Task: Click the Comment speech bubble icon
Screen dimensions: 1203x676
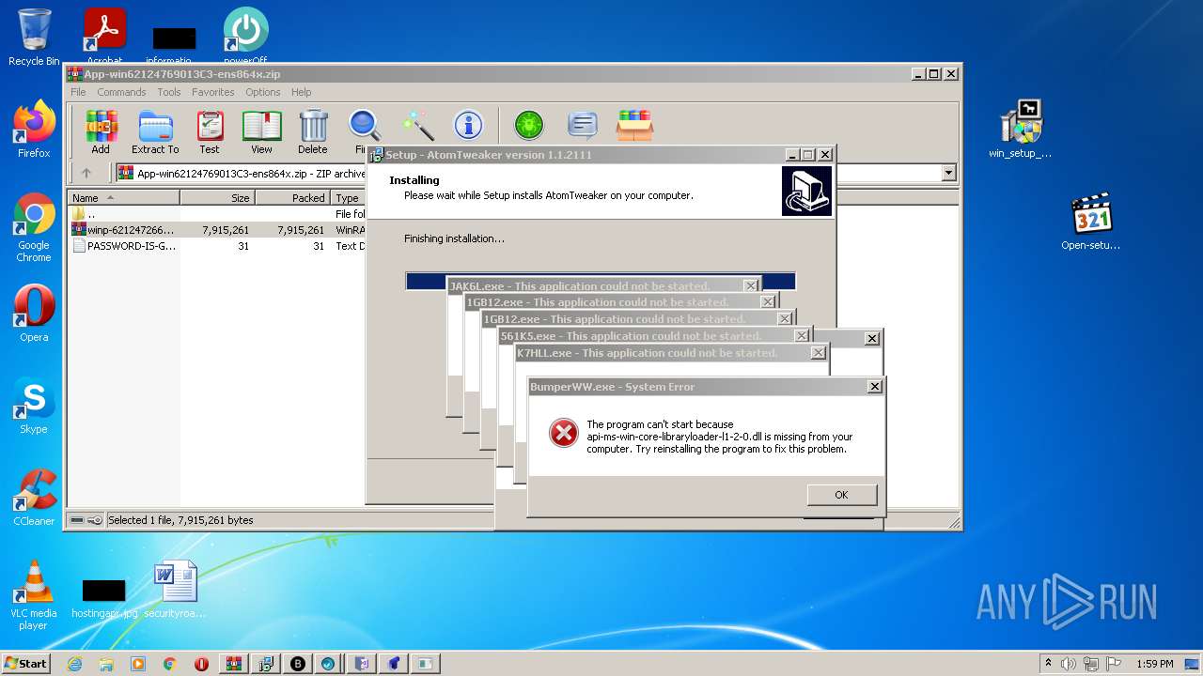Action: point(583,125)
